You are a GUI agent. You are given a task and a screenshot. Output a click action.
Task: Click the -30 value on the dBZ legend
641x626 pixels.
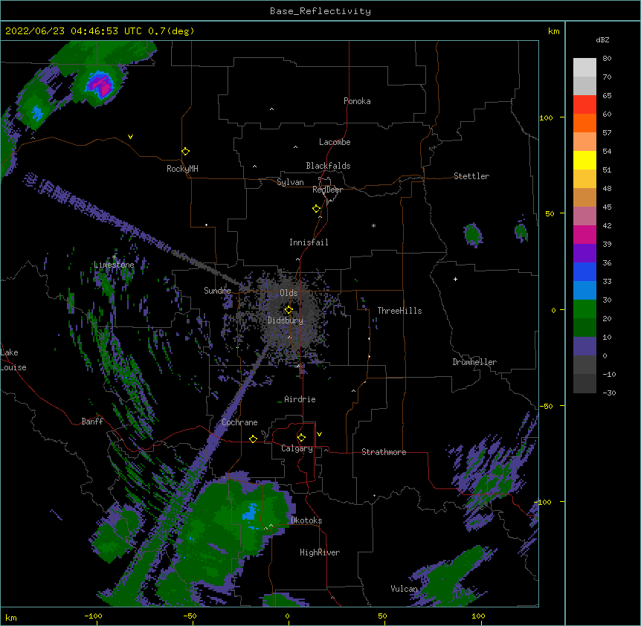click(x=609, y=393)
